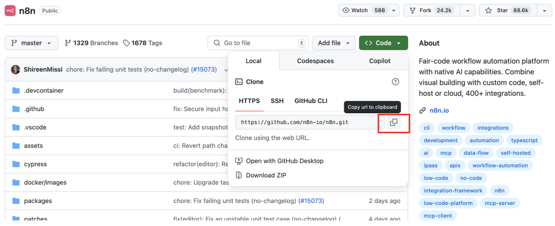Click the tag icon next to 1678 Tags

126,43
